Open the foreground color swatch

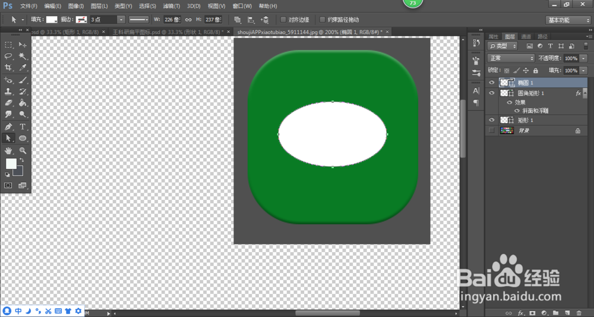11,164
